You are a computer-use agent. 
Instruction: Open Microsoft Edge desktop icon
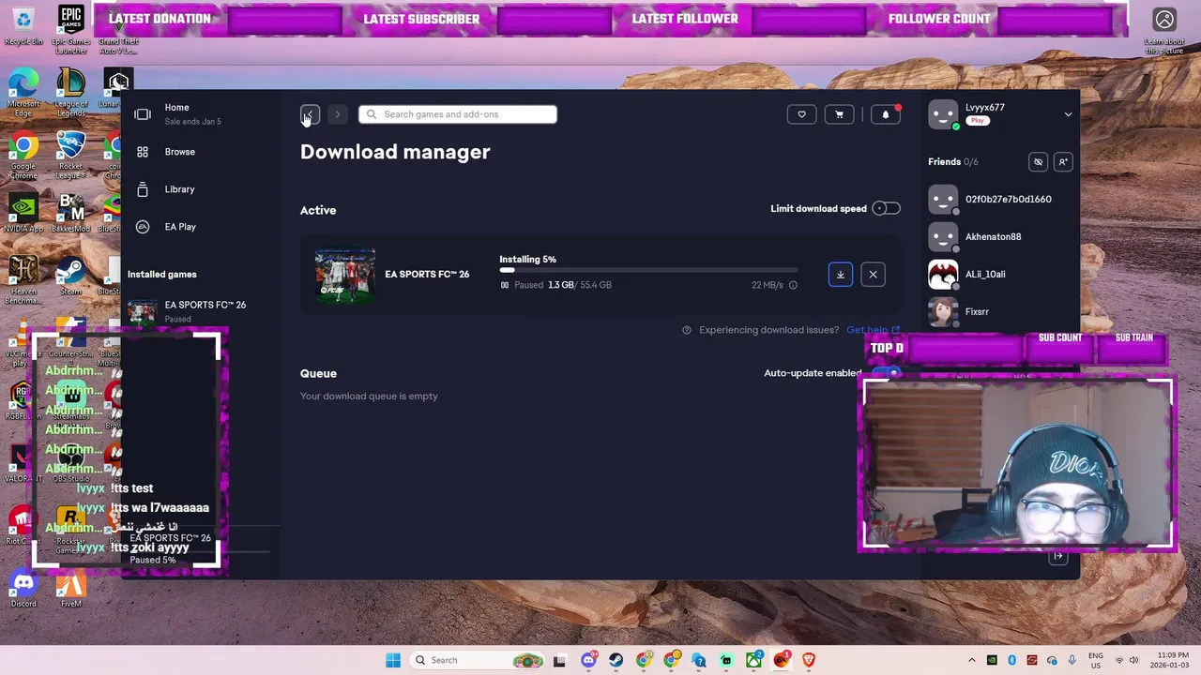pyautogui.click(x=23, y=94)
